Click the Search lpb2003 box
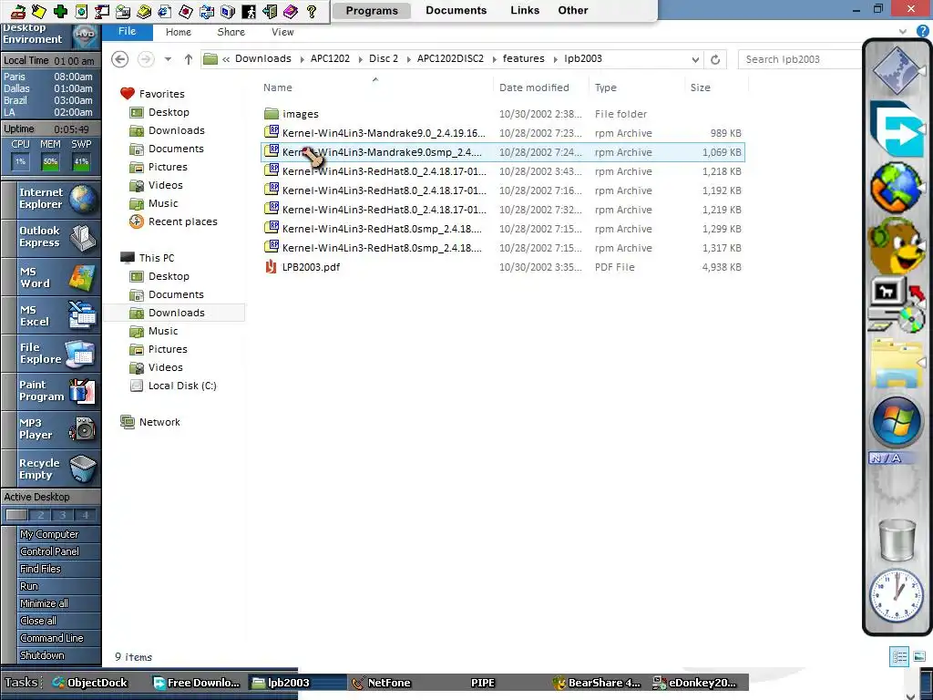Screen dimensions: 933x700 pos(799,59)
